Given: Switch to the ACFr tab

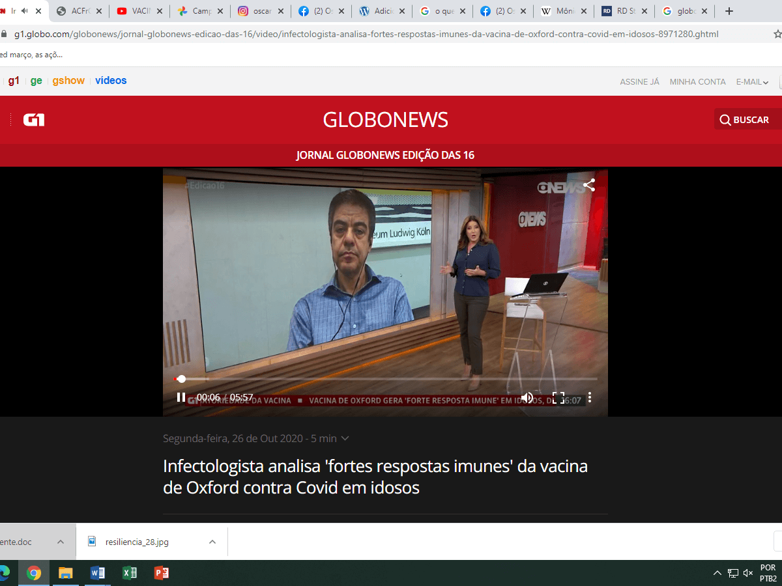Looking at the screenshot, I should (x=79, y=11).
